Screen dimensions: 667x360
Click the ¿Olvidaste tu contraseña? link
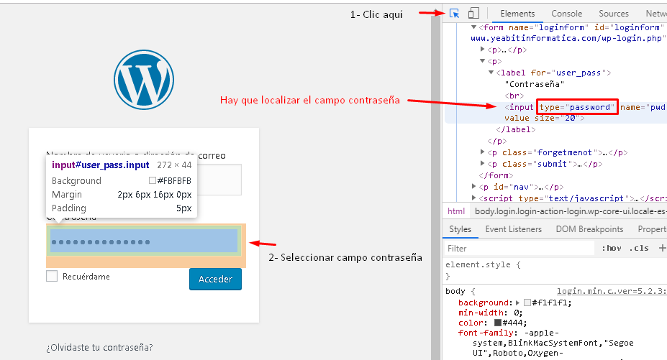coord(99,347)
